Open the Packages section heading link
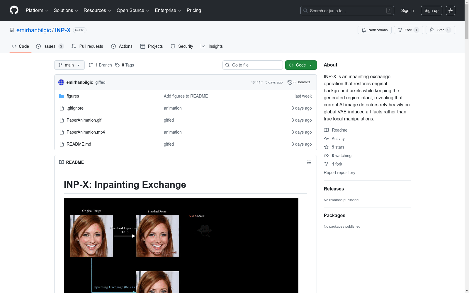This screenshot has width=469, height=293. click(x=334, y=216)
